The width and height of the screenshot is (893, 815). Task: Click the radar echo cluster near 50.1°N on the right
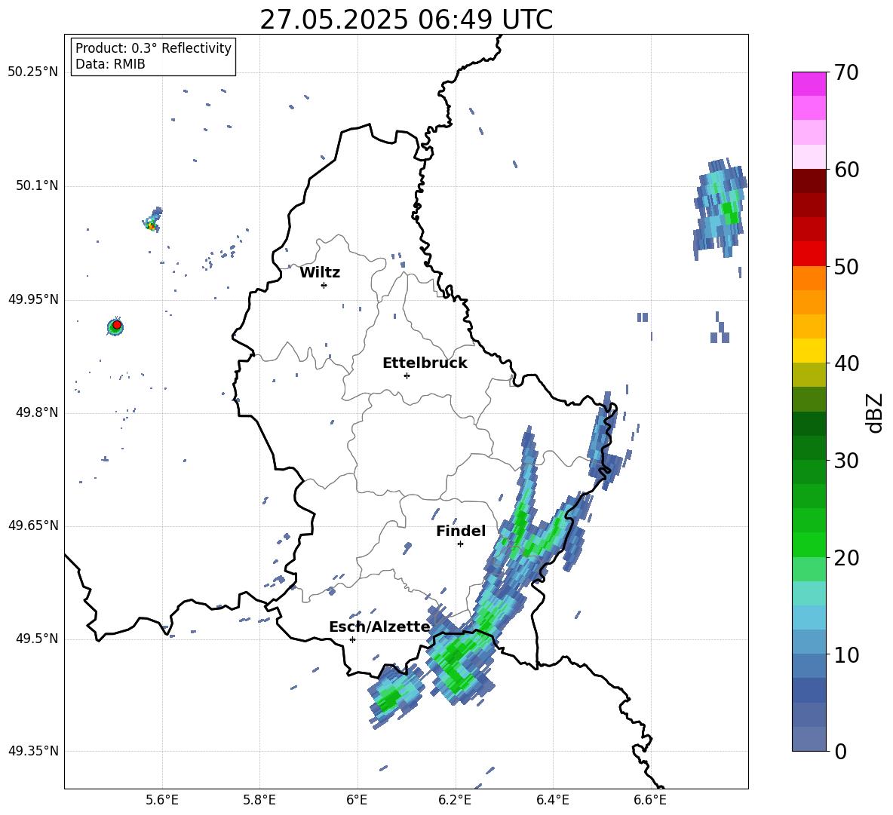tap(720, 210)
